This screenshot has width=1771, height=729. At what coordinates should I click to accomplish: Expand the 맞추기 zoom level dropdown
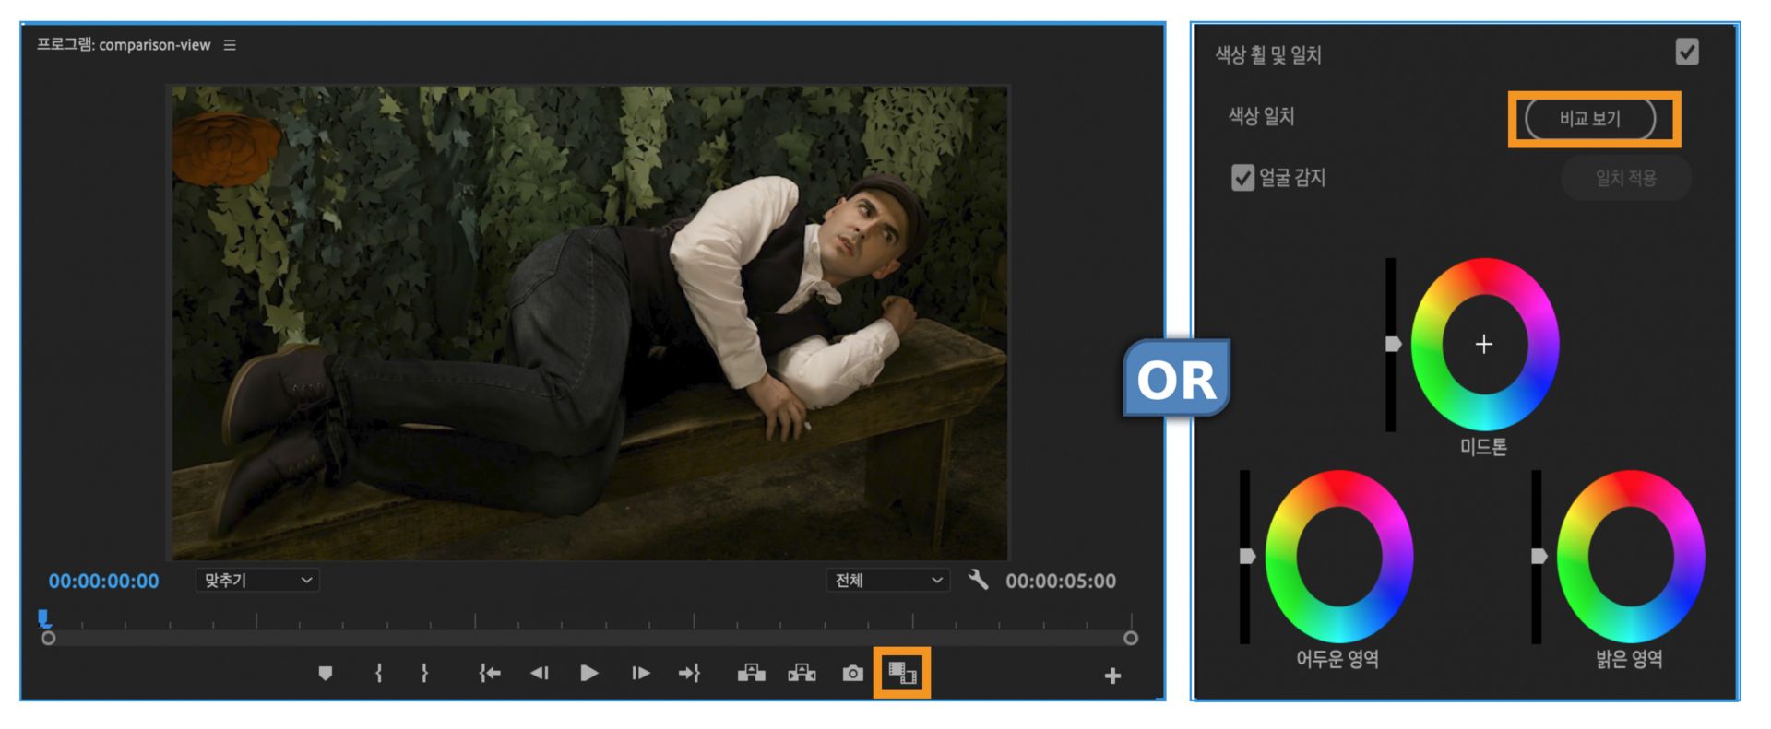(257, 580)
